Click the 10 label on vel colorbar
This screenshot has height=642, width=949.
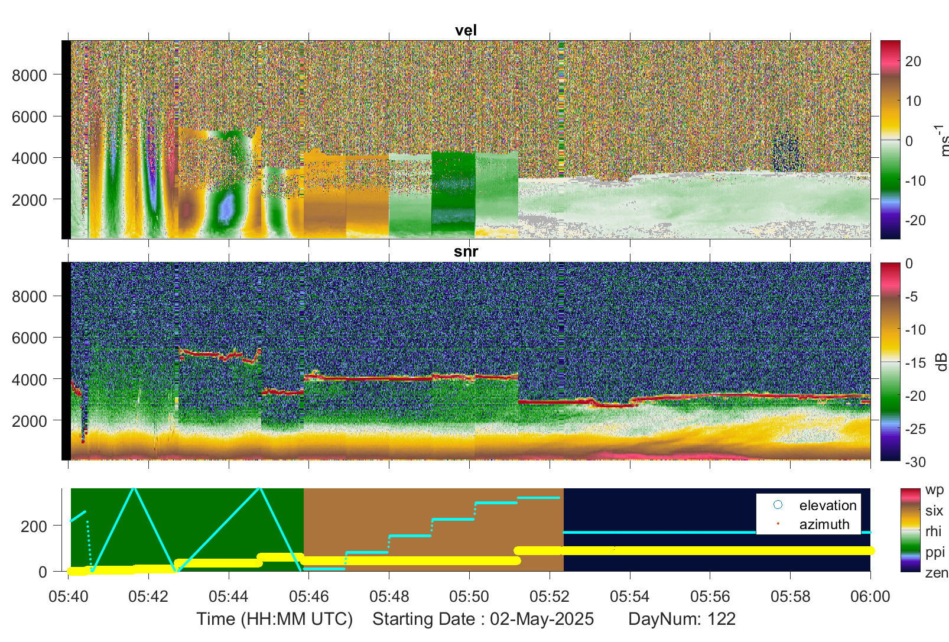pyautogui.click(x=913, y=101)
